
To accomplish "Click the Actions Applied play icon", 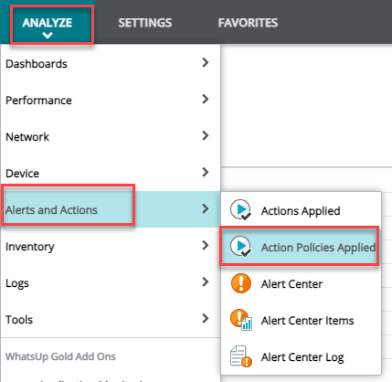I will tap(240, 209).
